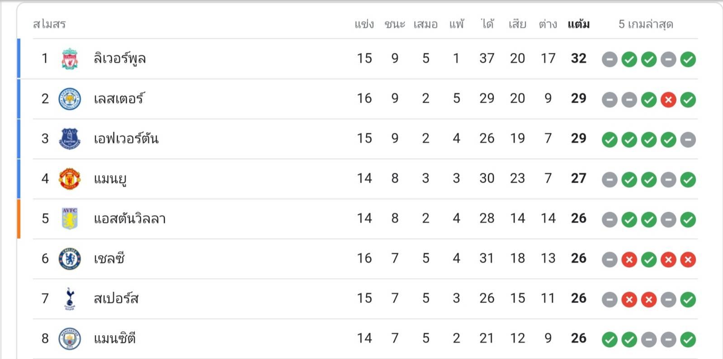This screenshot has width=723, height=359.
Task: Click the Manchester City crest
Action: tap(70, 339)
